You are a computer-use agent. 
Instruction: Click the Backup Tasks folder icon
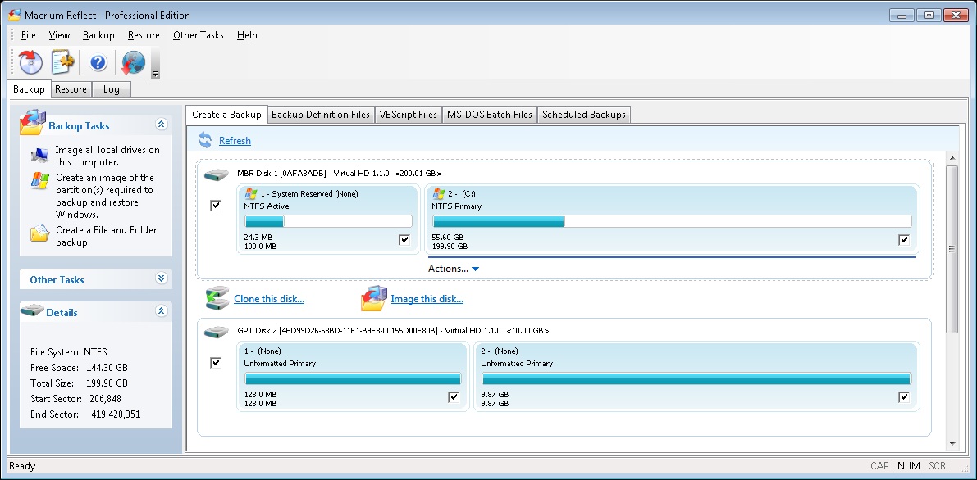tap(32, 123)
